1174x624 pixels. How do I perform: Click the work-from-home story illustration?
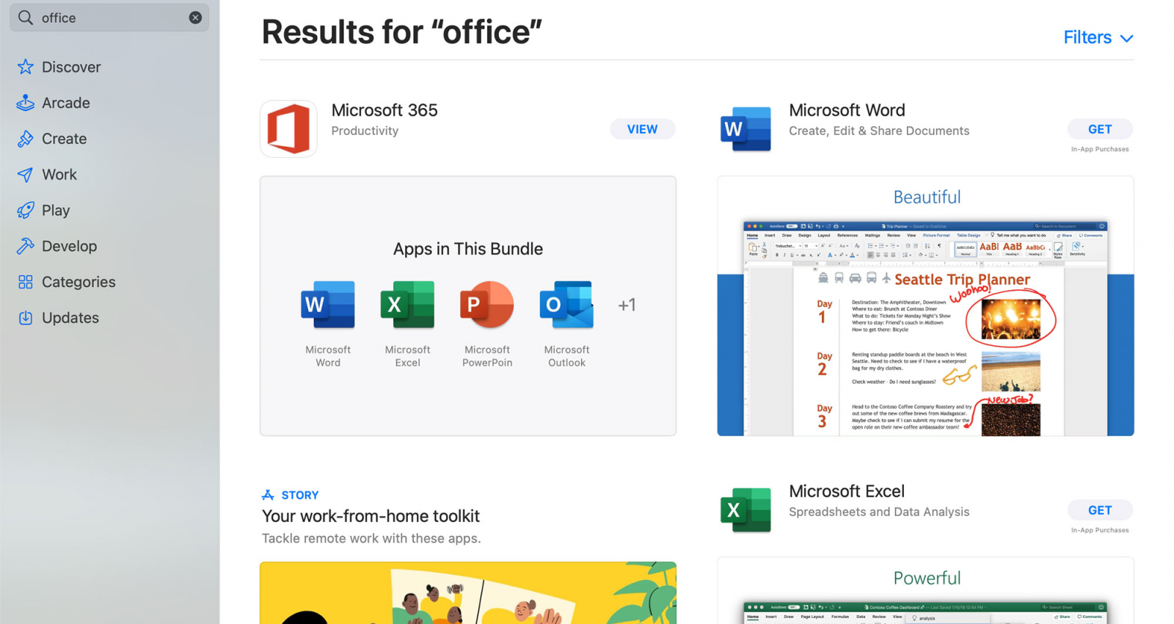click(468, 593)
